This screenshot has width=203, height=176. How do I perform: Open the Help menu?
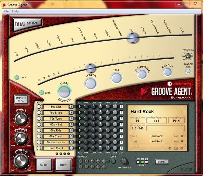pyautogui.click(x=15, y=11)
